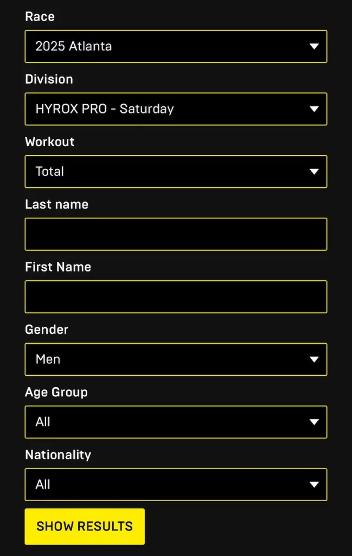Open the Division selector showing HYROX PRO - Saturday
Screen dimensions: 352x556
coord(176,109)
